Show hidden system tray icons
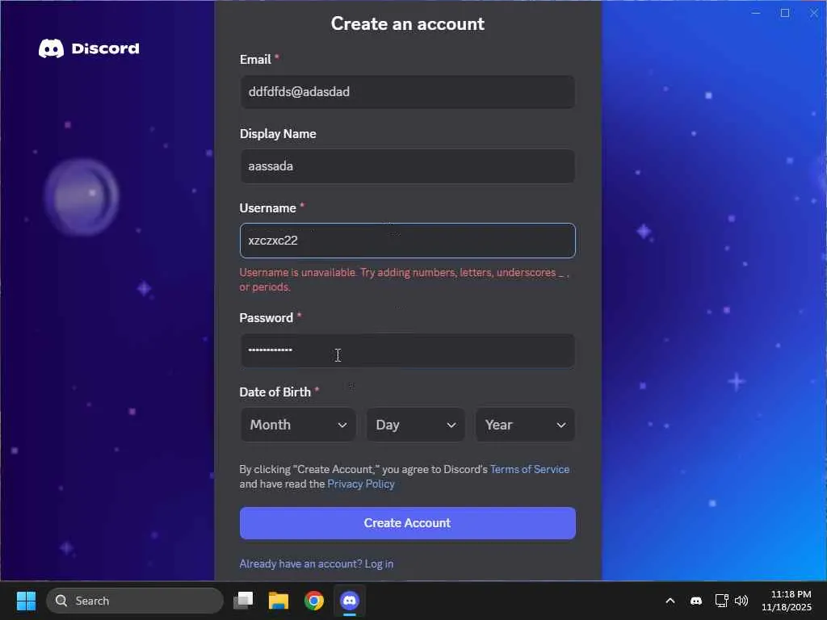 pyautogui.click(x=670, y=601)
